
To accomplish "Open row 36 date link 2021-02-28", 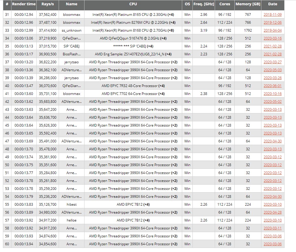I will pyautogui.click(x=273, y=54).
